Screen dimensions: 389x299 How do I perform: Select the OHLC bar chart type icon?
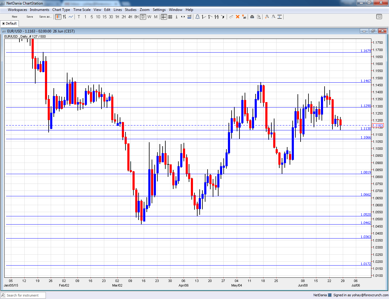click(64, 17)
